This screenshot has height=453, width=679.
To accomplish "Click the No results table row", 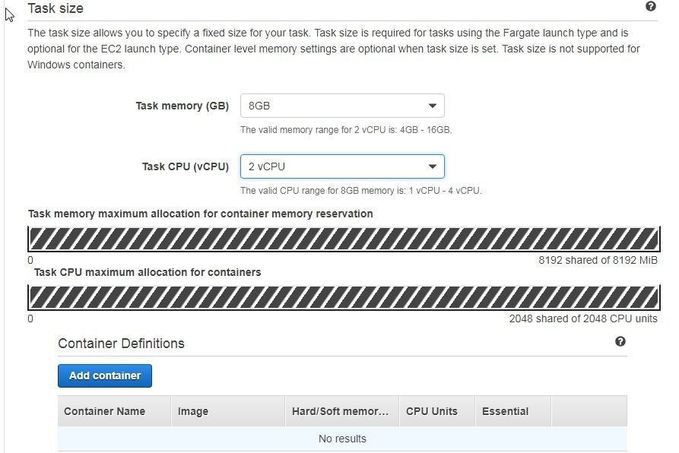I will (342, 439).
